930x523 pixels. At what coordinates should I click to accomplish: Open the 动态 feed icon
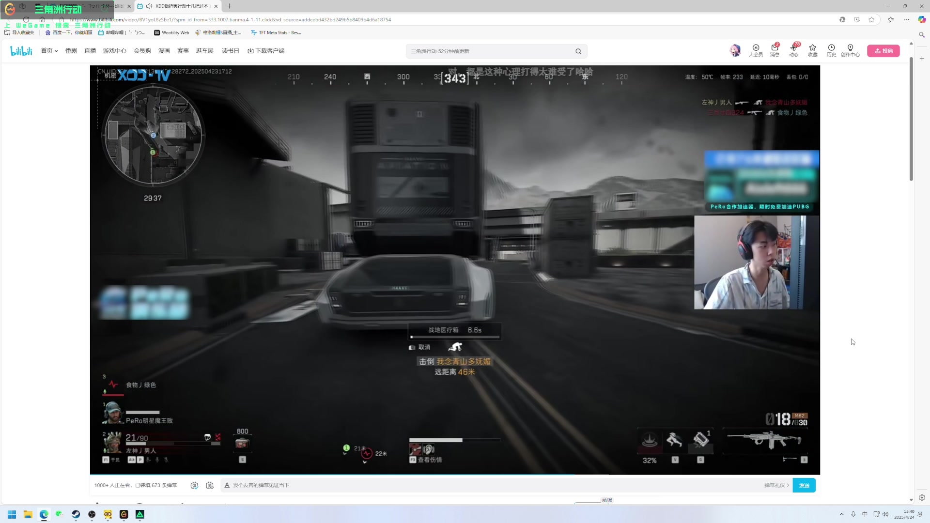(793, 50)
